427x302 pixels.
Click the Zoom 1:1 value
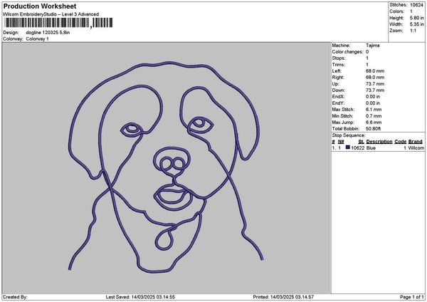click(413, 31)
